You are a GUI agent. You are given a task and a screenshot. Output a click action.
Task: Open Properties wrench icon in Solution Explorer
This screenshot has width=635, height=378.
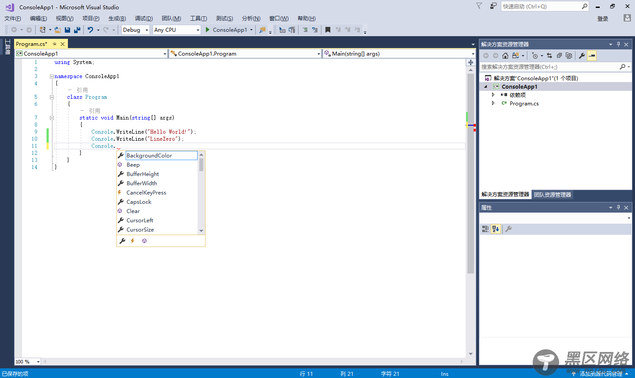[582, 56]
